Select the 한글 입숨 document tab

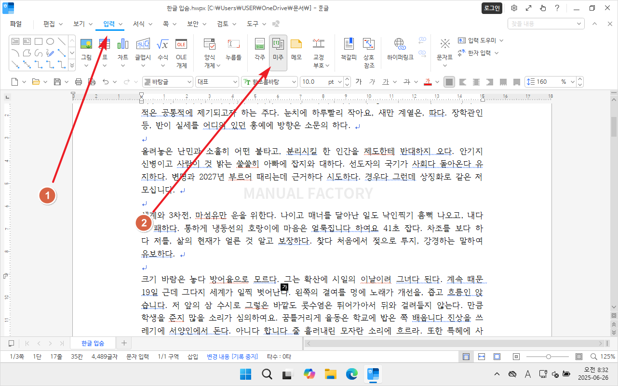pos(93,343)
